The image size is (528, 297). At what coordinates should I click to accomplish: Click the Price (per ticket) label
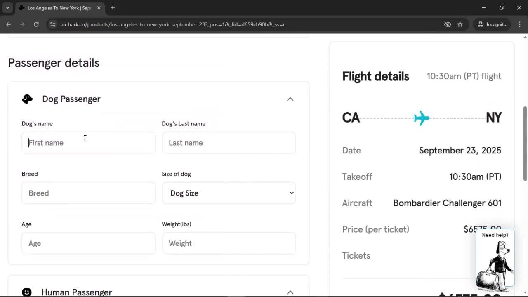(x=376, y=229)
